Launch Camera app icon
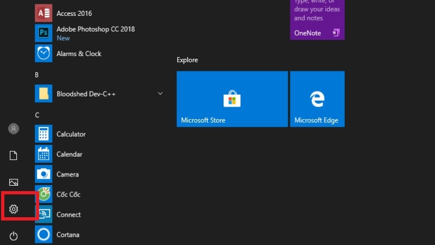Image resolution: width=435 pixels, height=245 pixels. click(x=43, y=174)
